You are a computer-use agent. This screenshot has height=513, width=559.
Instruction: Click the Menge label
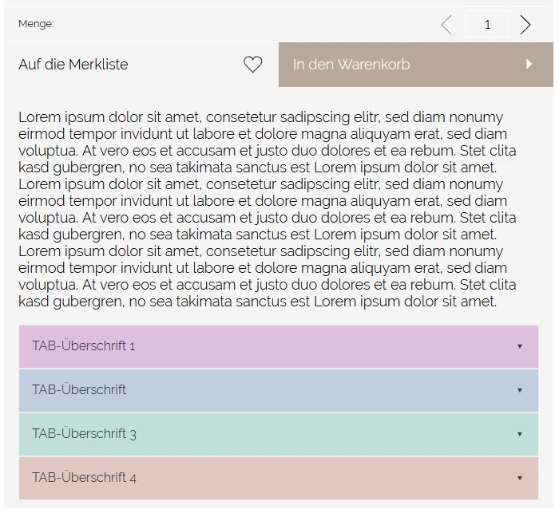tap(36, 24)
